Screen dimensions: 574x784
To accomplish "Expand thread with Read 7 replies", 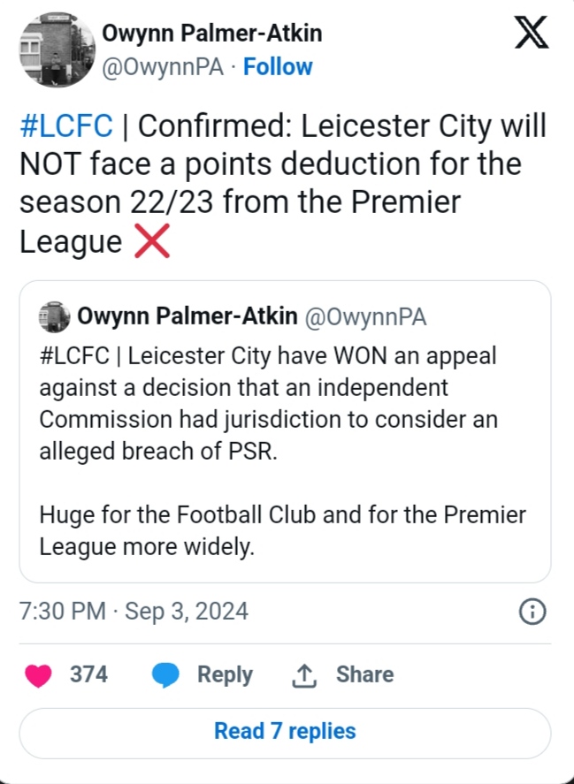I will pos(285,732).
